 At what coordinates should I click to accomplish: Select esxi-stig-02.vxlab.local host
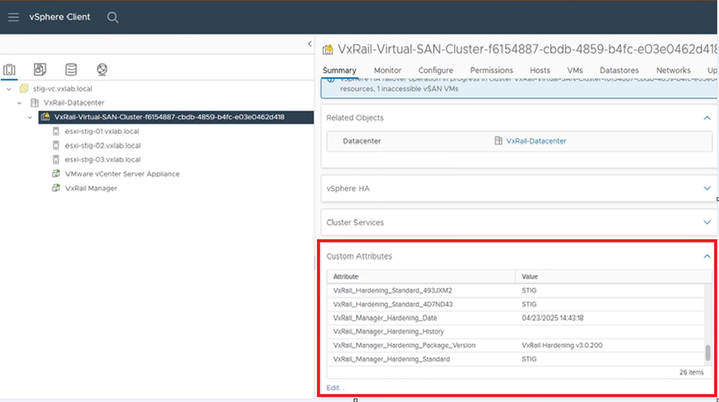tap(103, 145)
